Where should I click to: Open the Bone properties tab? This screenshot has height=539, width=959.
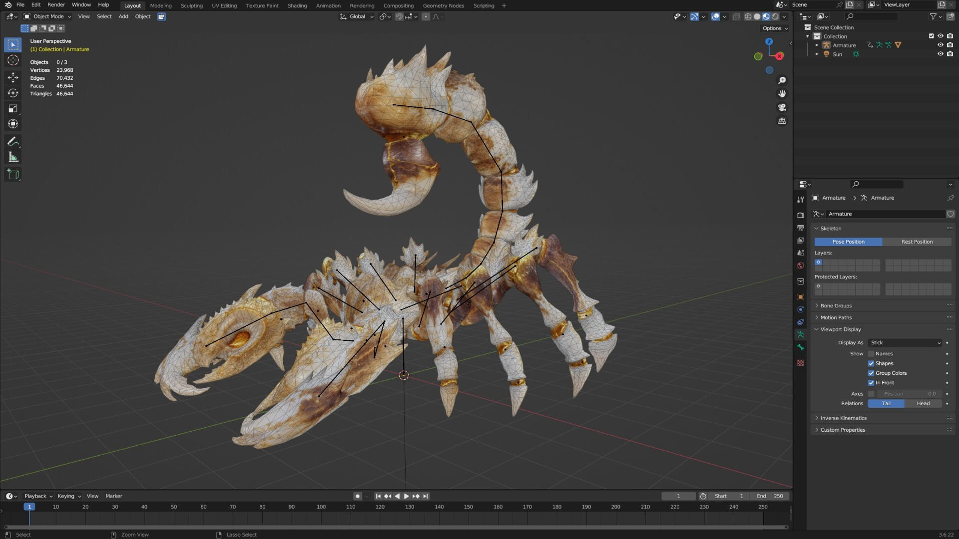click(801, 347)
